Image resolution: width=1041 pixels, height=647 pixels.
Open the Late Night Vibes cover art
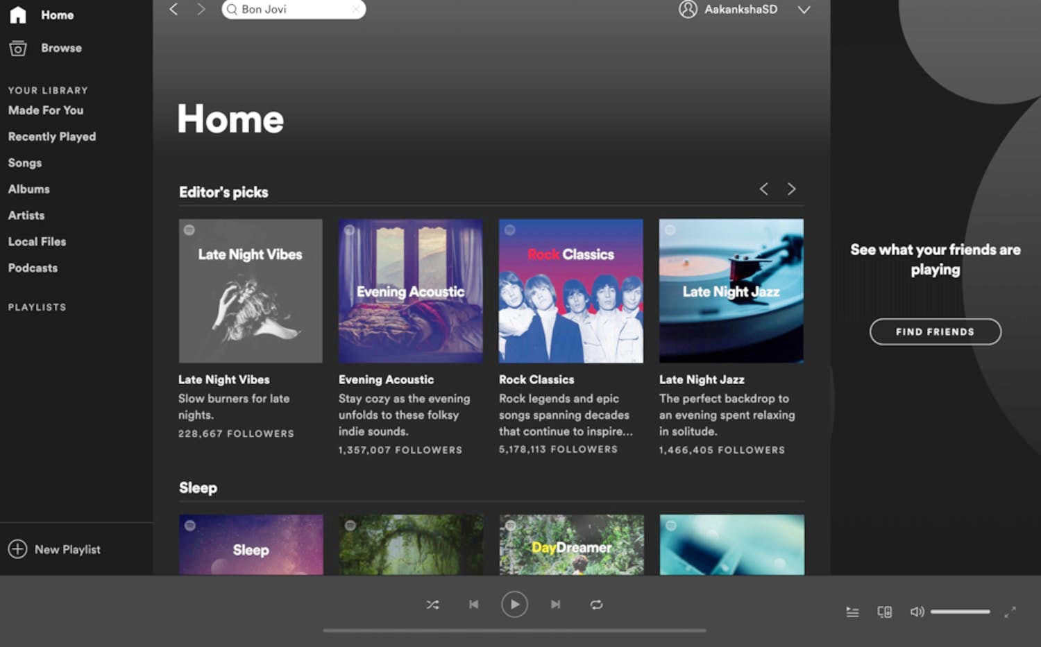point(251,291)
